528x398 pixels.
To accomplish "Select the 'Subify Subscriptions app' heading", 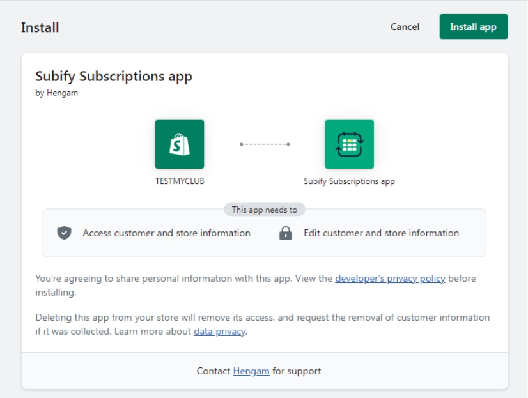I will [114, 77].
